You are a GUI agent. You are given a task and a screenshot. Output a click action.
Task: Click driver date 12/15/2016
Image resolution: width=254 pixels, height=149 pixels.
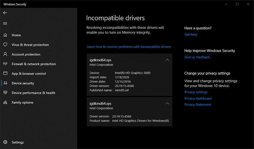(123, 82)
